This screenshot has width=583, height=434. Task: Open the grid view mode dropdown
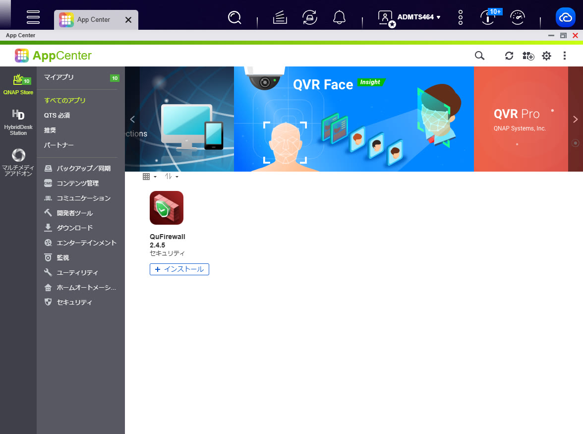point(150,177)
